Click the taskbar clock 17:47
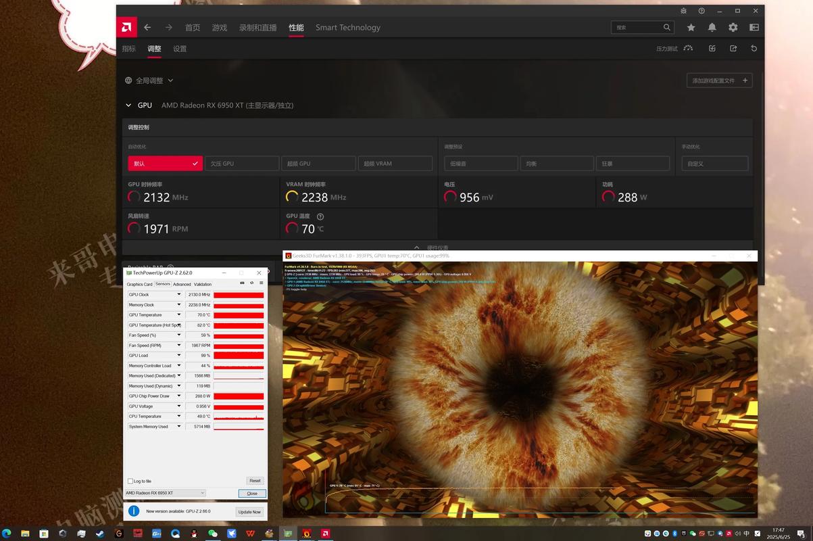Screen dimensions: 813x541 click(779, 530)
